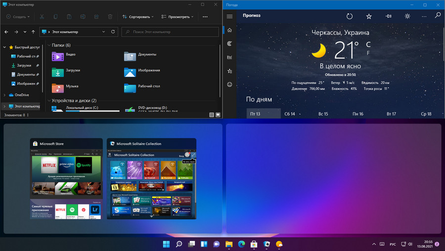Select the Home icon in Weather sidebar
The height and width of the screenshot is (251, 445).
(229, 30)
